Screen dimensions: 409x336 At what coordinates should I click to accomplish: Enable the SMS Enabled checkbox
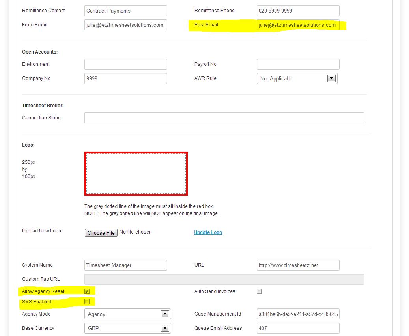[87, 301]
